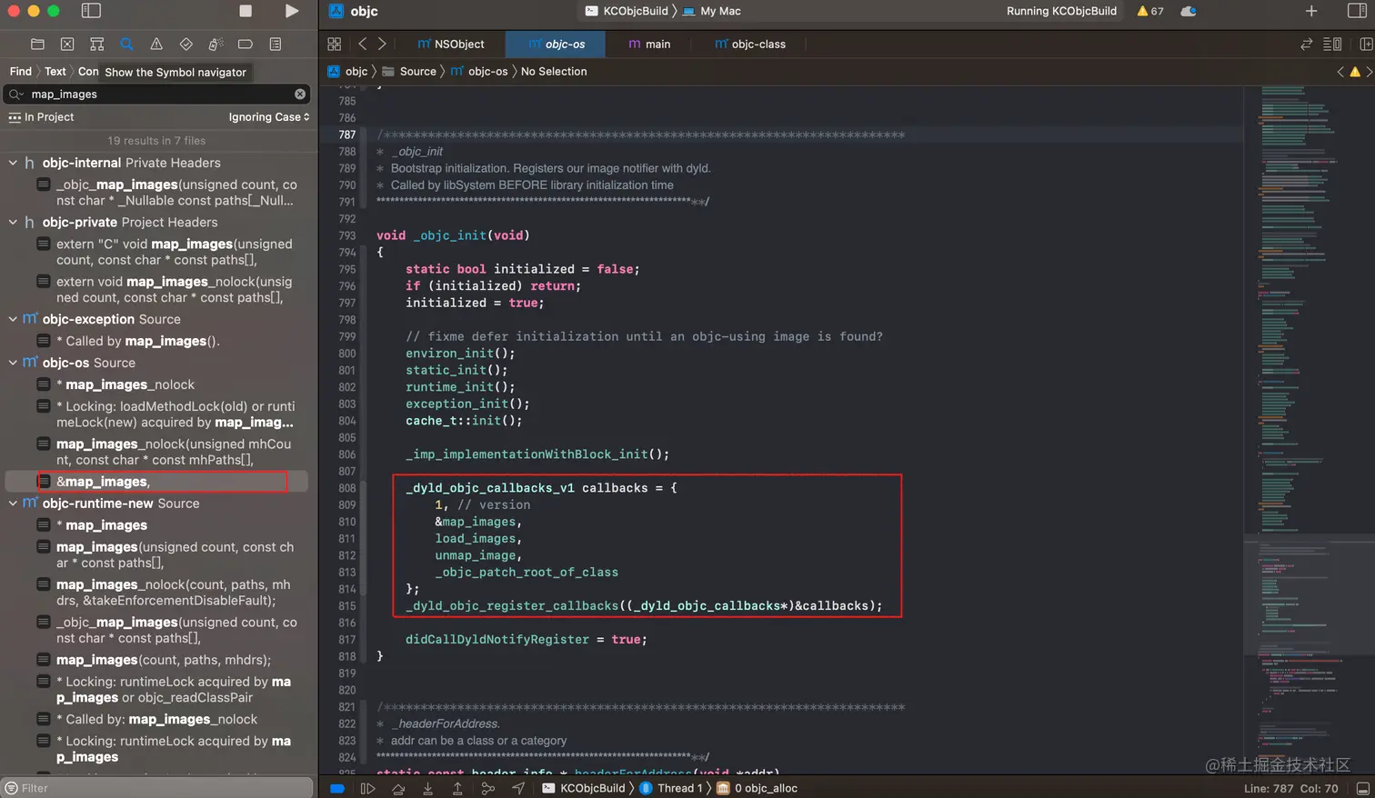Toggle the inspector panel on the right

(x=1356, y=11)
